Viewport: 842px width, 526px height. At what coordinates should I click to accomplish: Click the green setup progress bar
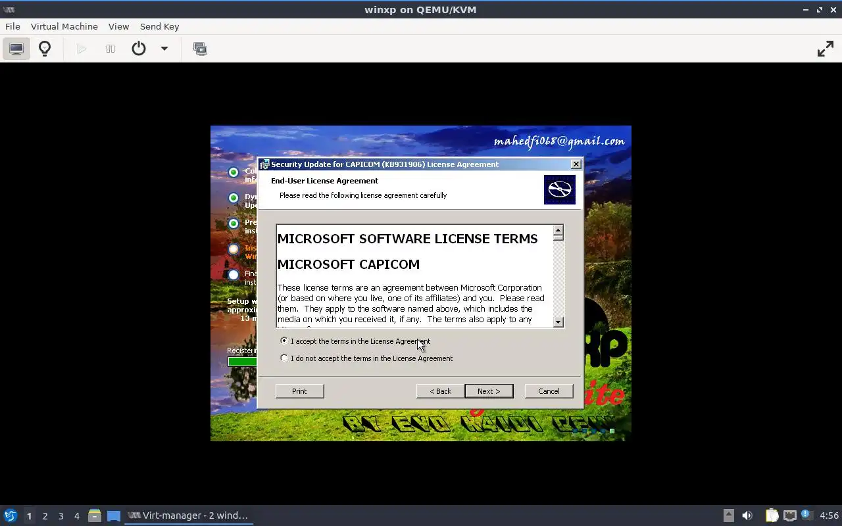coord(242,361)
